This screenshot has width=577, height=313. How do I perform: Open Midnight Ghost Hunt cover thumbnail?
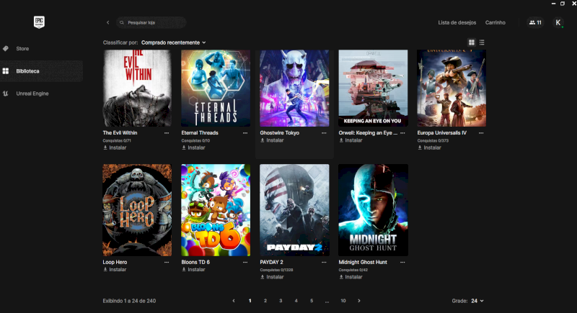[x=373, y=210]
